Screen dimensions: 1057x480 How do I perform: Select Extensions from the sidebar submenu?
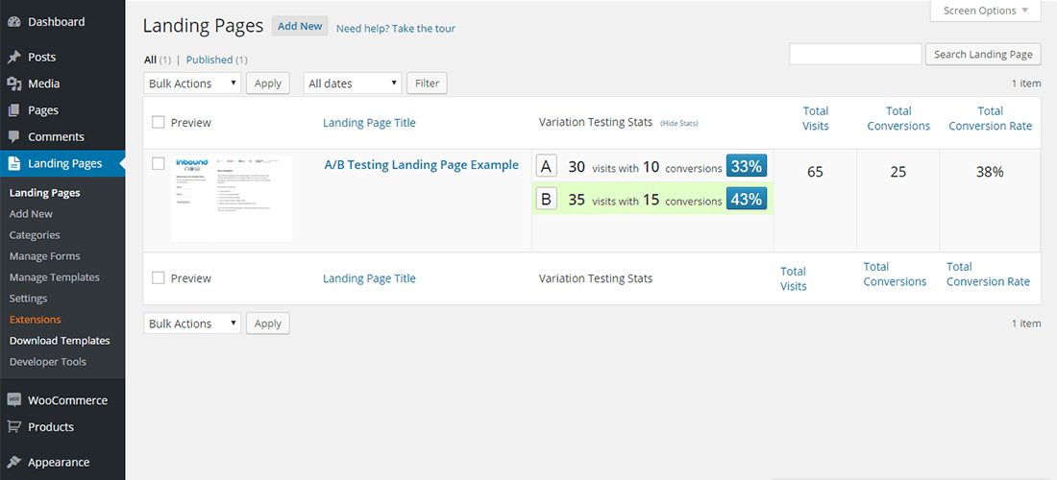coord(35,320)
